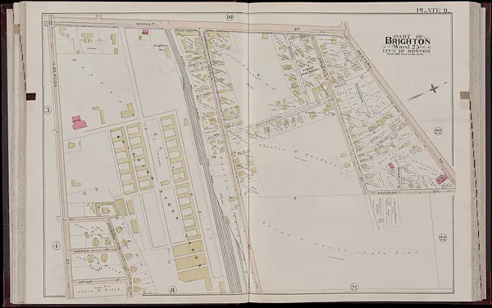
Task: Click the 'BRIGHTON' map title
Action: point(408,41)
